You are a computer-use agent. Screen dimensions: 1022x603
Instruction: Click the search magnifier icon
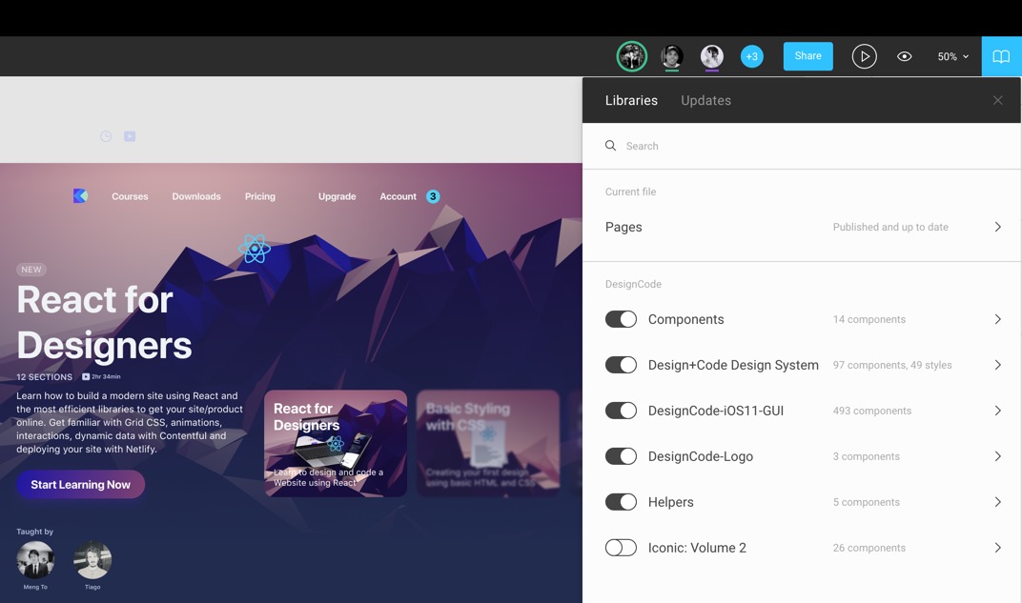(610, 145)
